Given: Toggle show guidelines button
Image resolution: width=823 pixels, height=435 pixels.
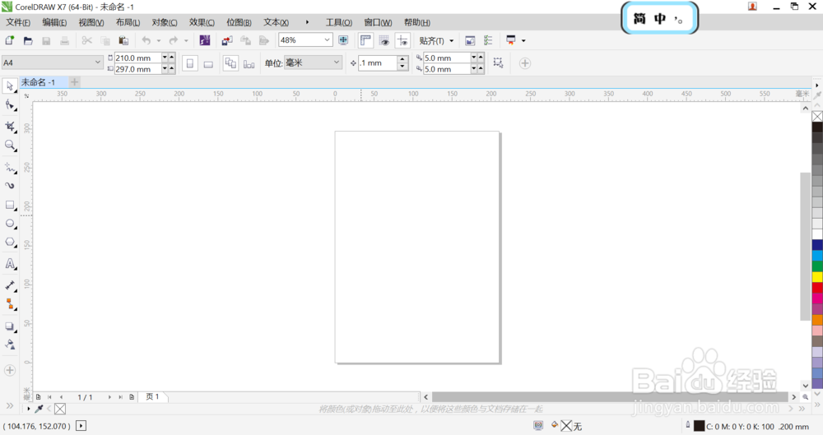Looking at the screenshot, I should coord(402,40).
